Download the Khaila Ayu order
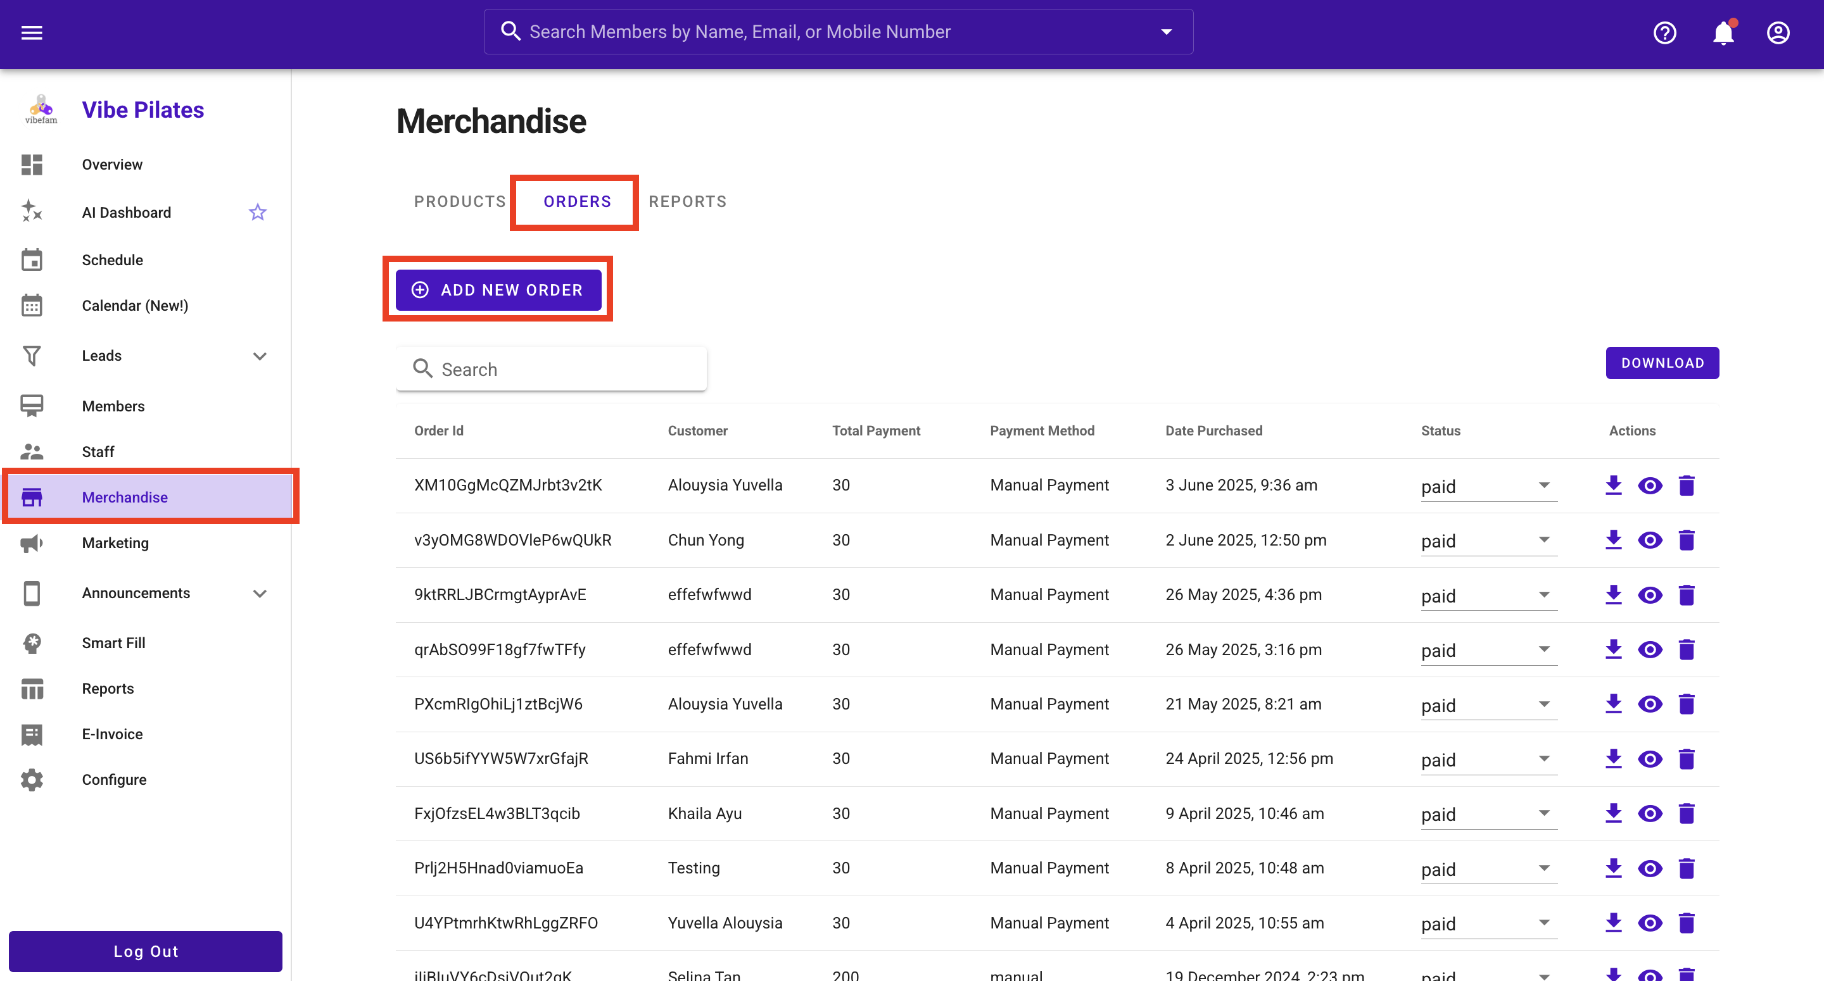This screenshot has height=981, width=1824. pyautogui.click(x=1614, y=814)
